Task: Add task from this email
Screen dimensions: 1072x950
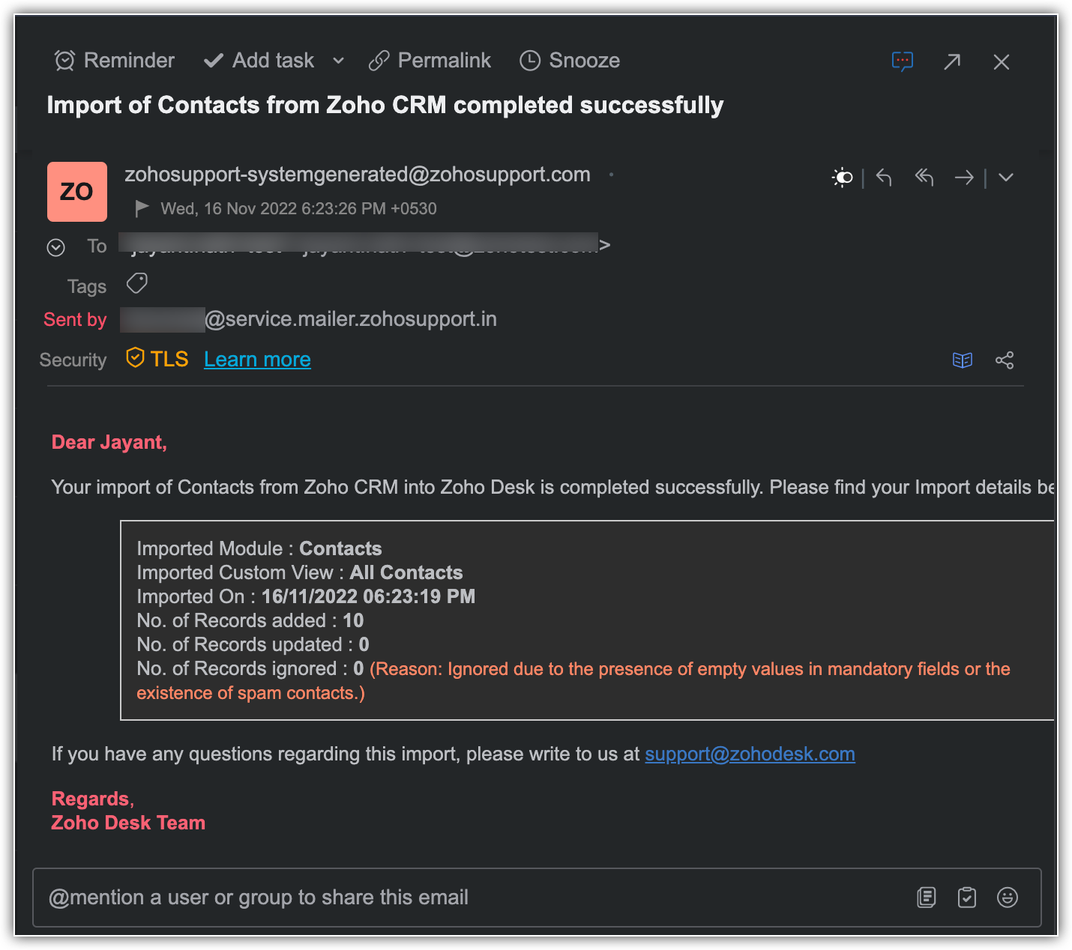Action: point(259,61)
